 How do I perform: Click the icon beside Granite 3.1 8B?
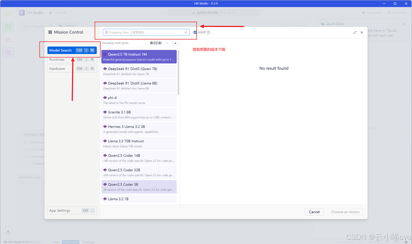coord(105,112)
